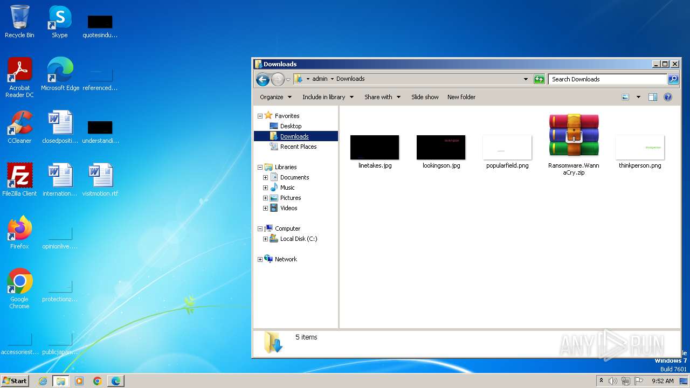Go back using the Explorer back arrow

(263, 79)
